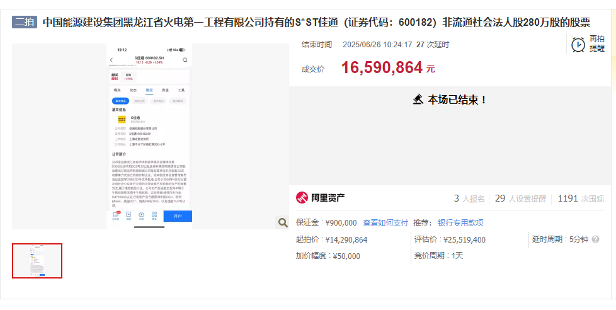
Task: Click the deposit amount ¥900,000
Action: [x=341, y=223]
